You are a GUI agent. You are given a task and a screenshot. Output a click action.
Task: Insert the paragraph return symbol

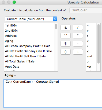pos(66,44)
